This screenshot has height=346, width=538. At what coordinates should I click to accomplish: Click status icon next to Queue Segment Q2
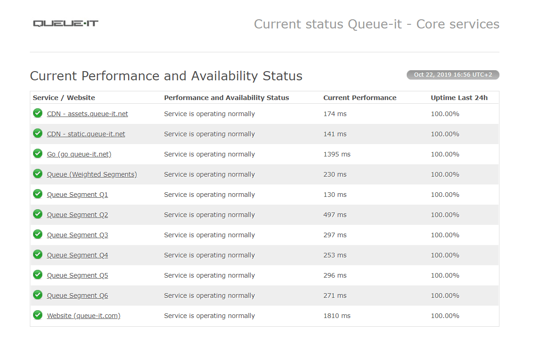(38, 214)
